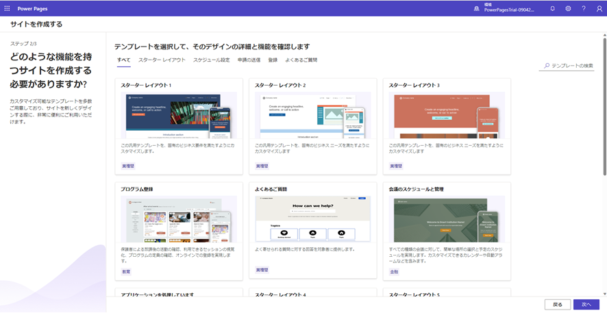
Task: Select スターター レイアウト 3 thumbnail
Action: [447, 115]
